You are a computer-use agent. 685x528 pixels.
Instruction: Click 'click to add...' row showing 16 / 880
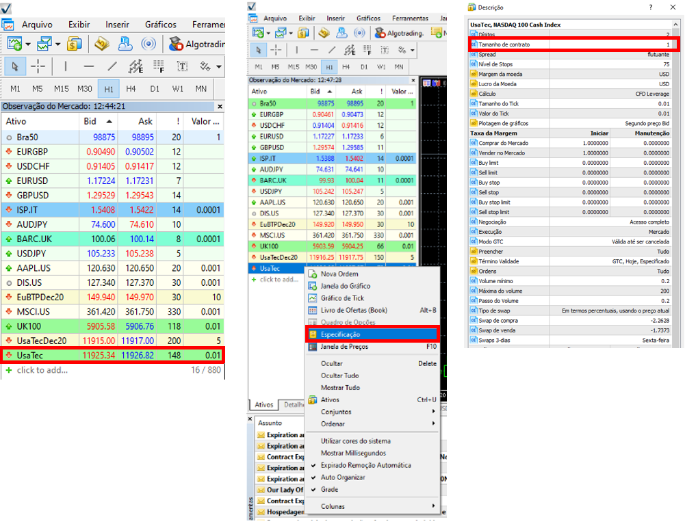click(x=113, y=370)
